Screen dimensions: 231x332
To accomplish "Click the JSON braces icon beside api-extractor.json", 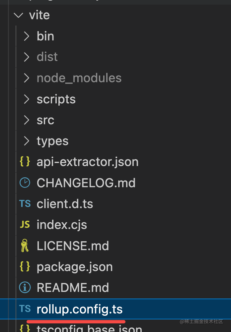I will click(x=25, y=162).
